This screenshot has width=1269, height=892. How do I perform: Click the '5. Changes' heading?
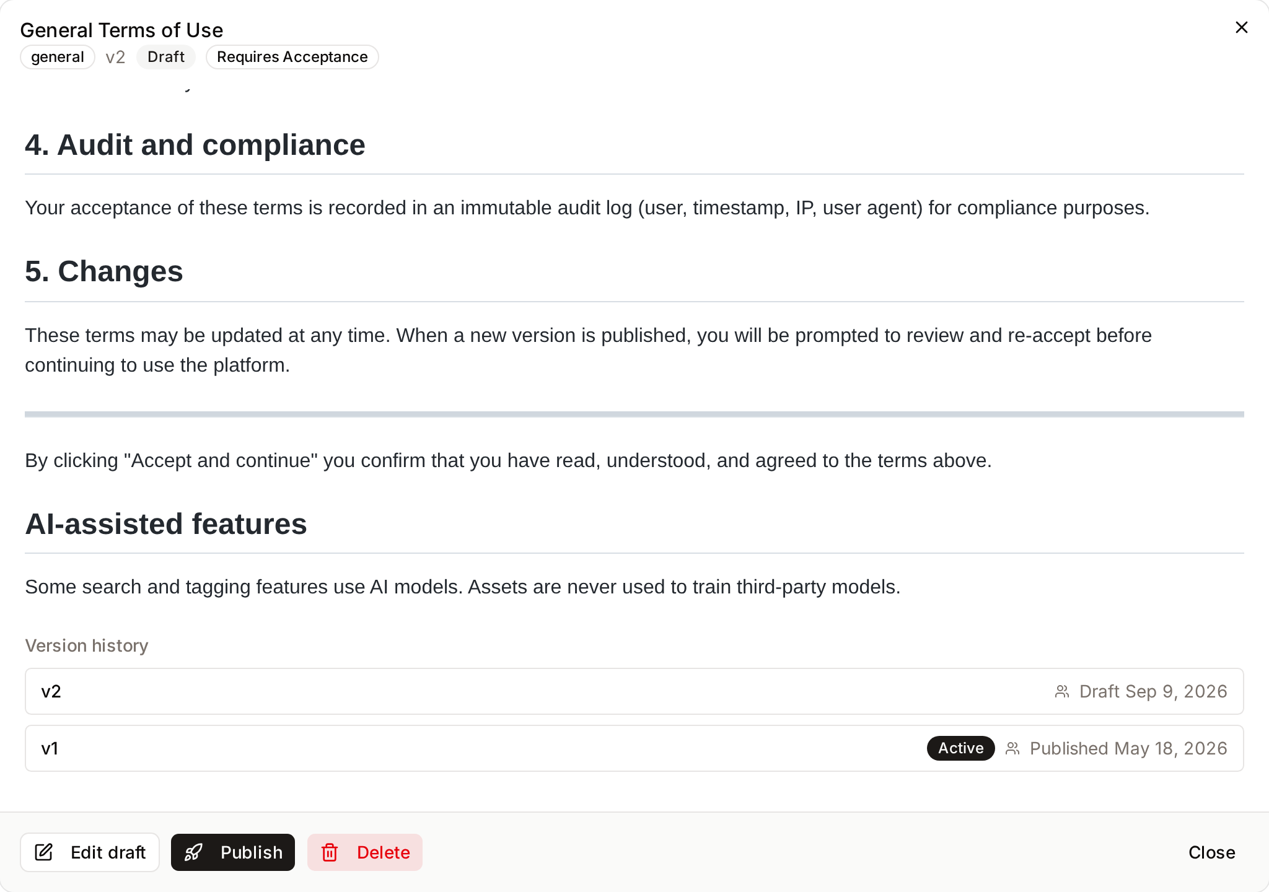point(104,271)
